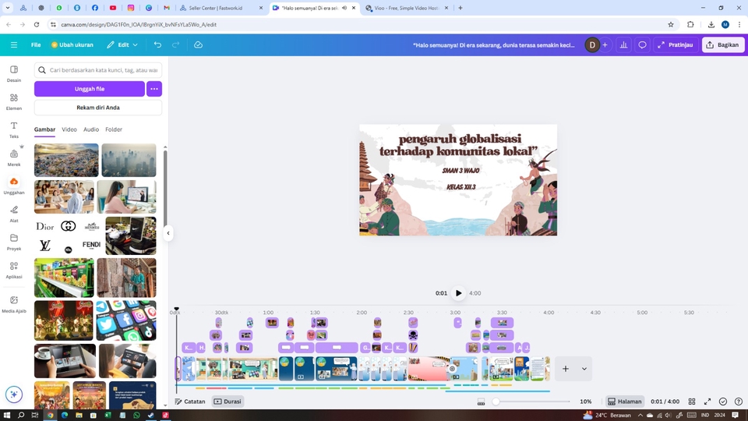Open the Aplikasi sidebar panel

(14, 270)
